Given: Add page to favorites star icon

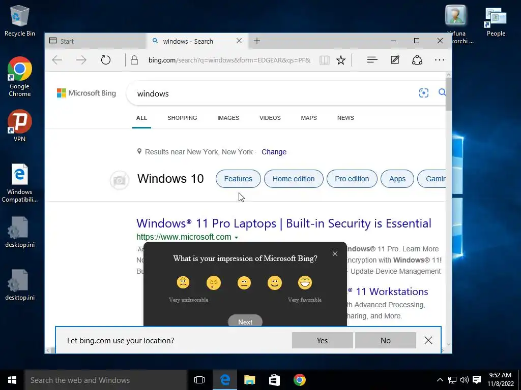Looking at the screenshot, I should (x=340, y=60).
